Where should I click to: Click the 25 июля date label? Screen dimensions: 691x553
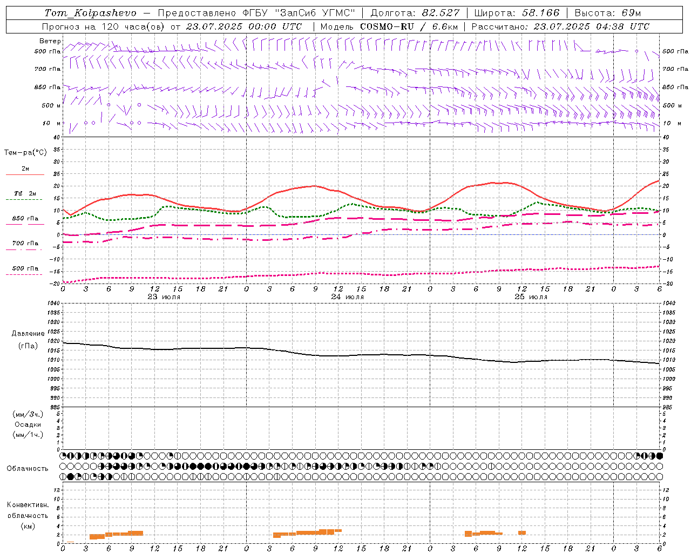coord(531,296)
